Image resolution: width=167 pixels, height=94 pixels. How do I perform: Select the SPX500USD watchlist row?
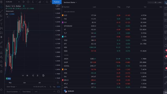pyautogui.click(x=112, y=26)
